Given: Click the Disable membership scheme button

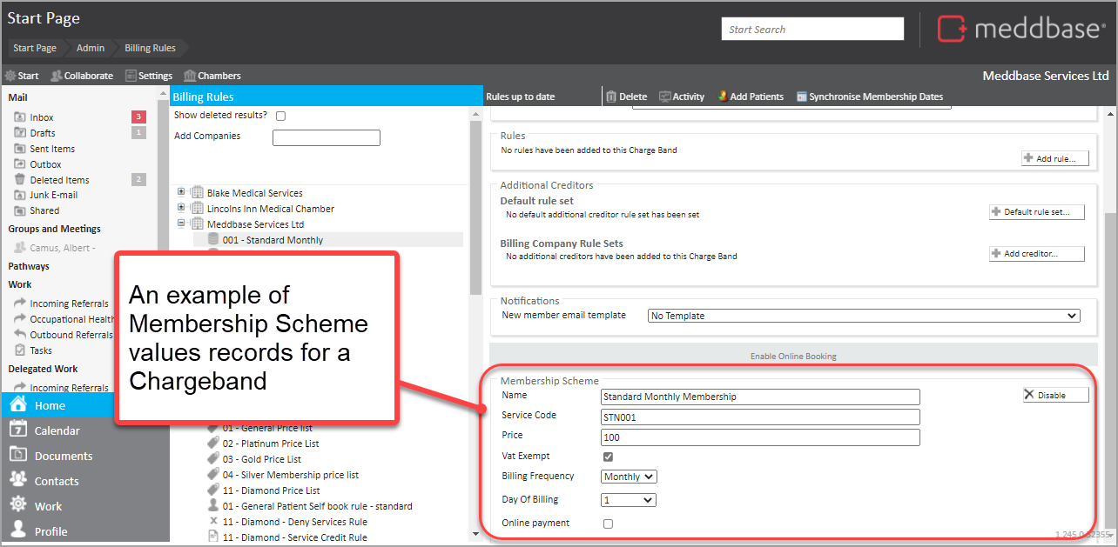Looking at the screenshot, I should [x=1055, y=395].
